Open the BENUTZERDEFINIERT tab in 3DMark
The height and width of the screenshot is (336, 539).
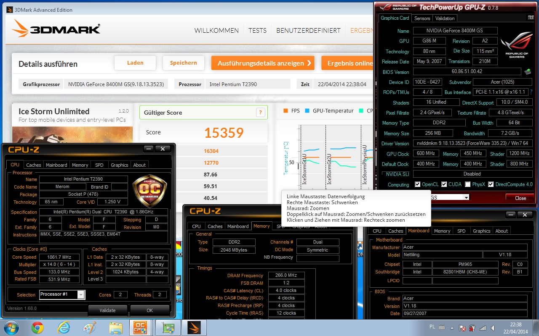pos(308,31)
